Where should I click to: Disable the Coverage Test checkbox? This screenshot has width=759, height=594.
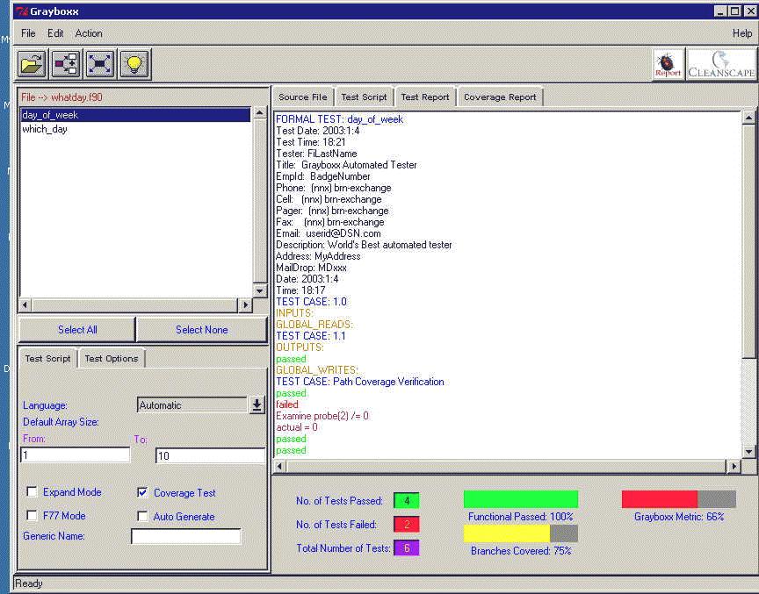pyautogui.click(x=142, y=492)
